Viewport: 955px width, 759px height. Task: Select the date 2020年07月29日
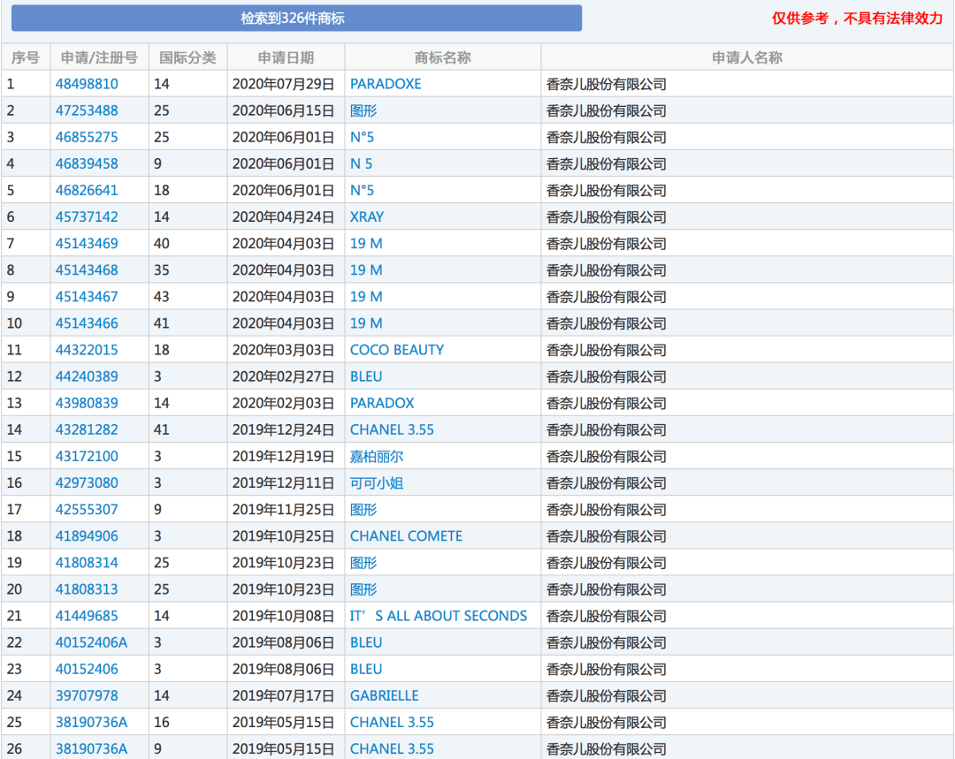(284, 84)
